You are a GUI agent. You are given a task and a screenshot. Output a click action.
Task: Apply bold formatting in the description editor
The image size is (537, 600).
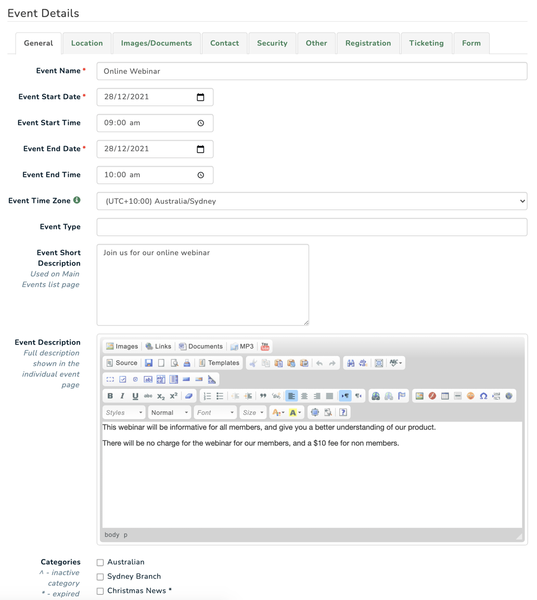110,396
